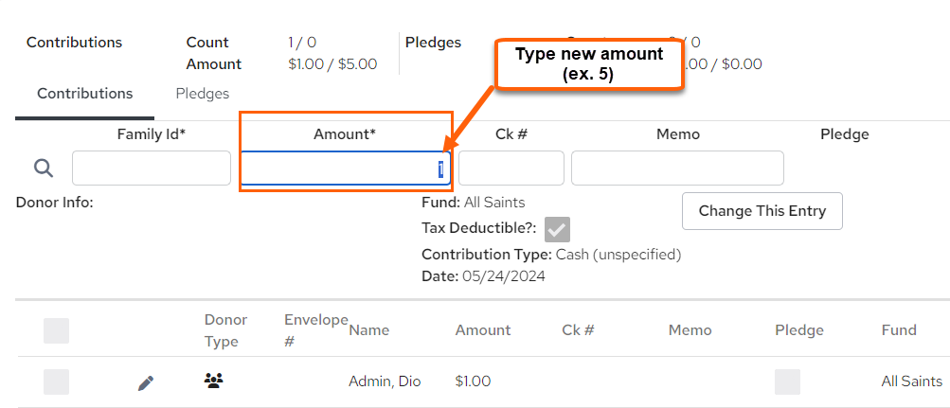Select all rows with header checkbox
Screen dimensions: 950x408
pos(56,330)
